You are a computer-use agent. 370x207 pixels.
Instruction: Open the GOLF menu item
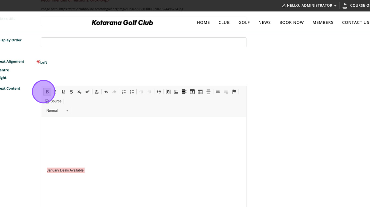(244, 22)
